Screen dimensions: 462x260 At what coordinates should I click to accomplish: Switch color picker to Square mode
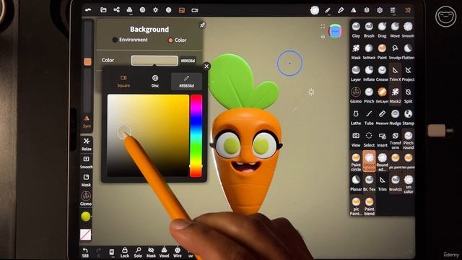(x=123, y=81)
